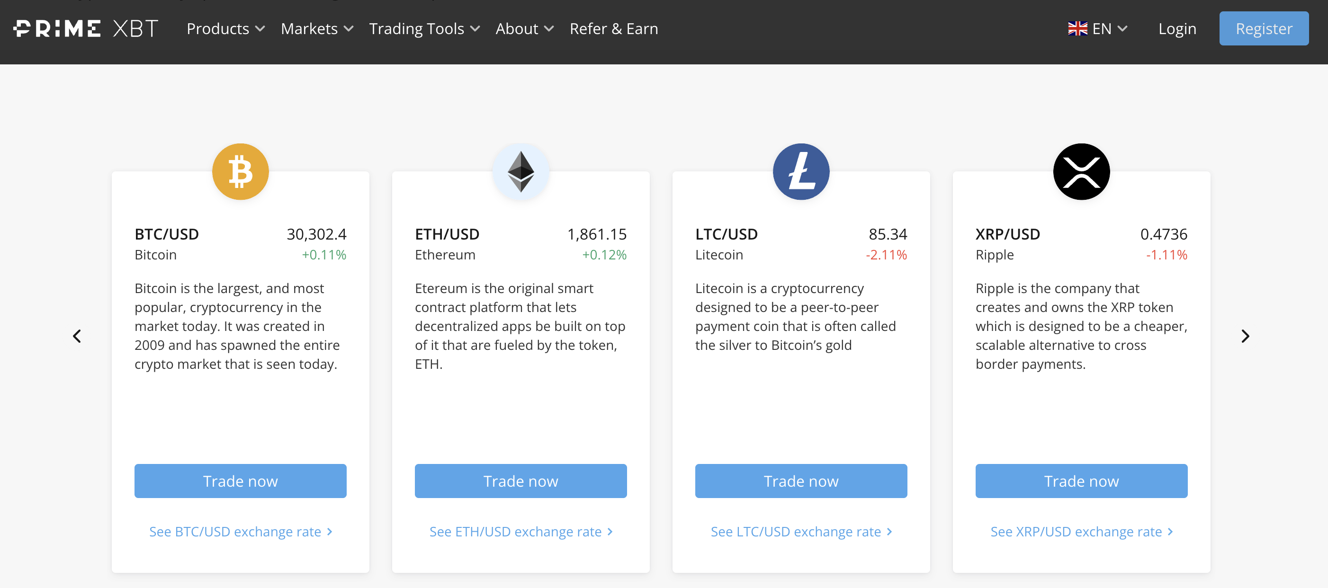
Task: Advance carousel with next arrow
Action: pyautogui.click(x=1245, y=336)
